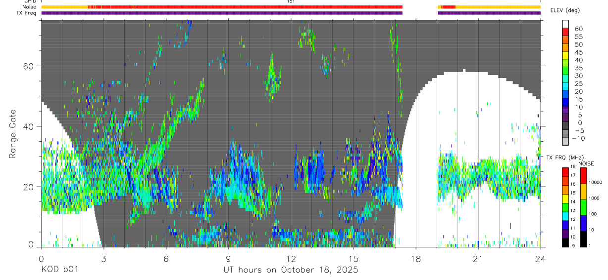Click the 'TX Freq' row label at top left
This screenshot has width=608, height=280.
coord(27,12)
